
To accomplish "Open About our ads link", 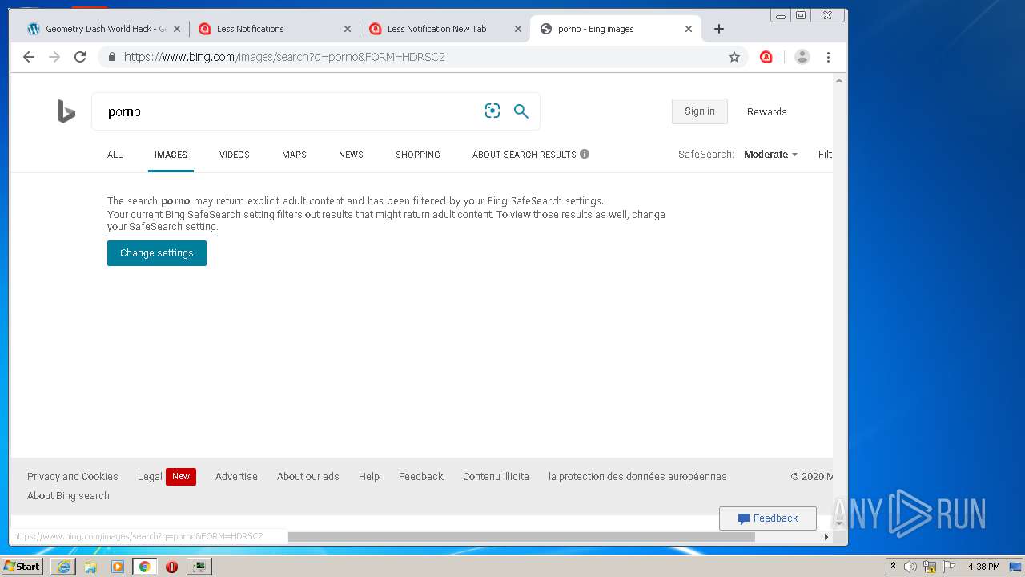I will point(308,476).
